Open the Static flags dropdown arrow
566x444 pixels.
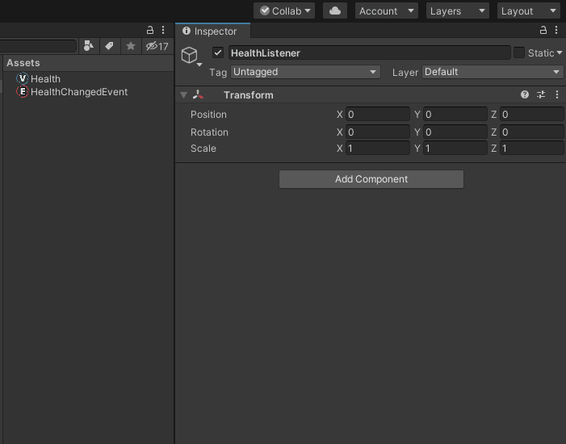tap(560, 52)
